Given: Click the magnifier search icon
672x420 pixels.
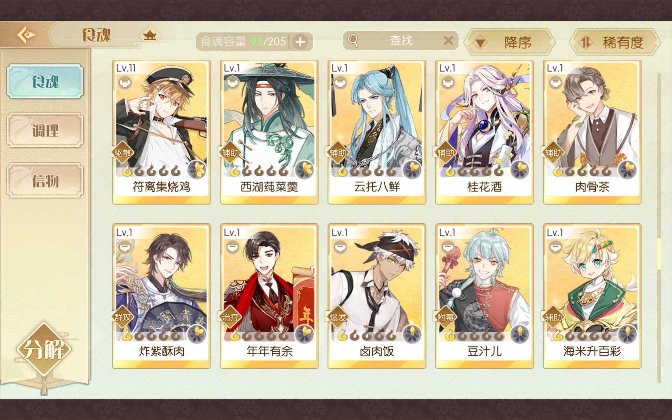Looking at the screenshot, I should (353, 41).
